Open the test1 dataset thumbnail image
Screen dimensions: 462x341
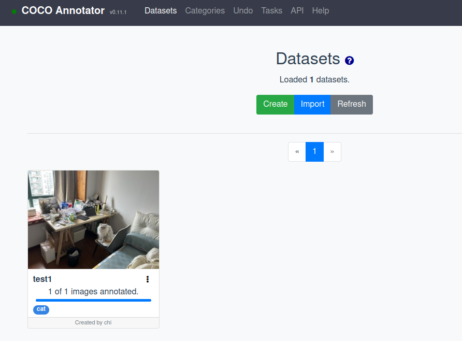pos(93,220)
